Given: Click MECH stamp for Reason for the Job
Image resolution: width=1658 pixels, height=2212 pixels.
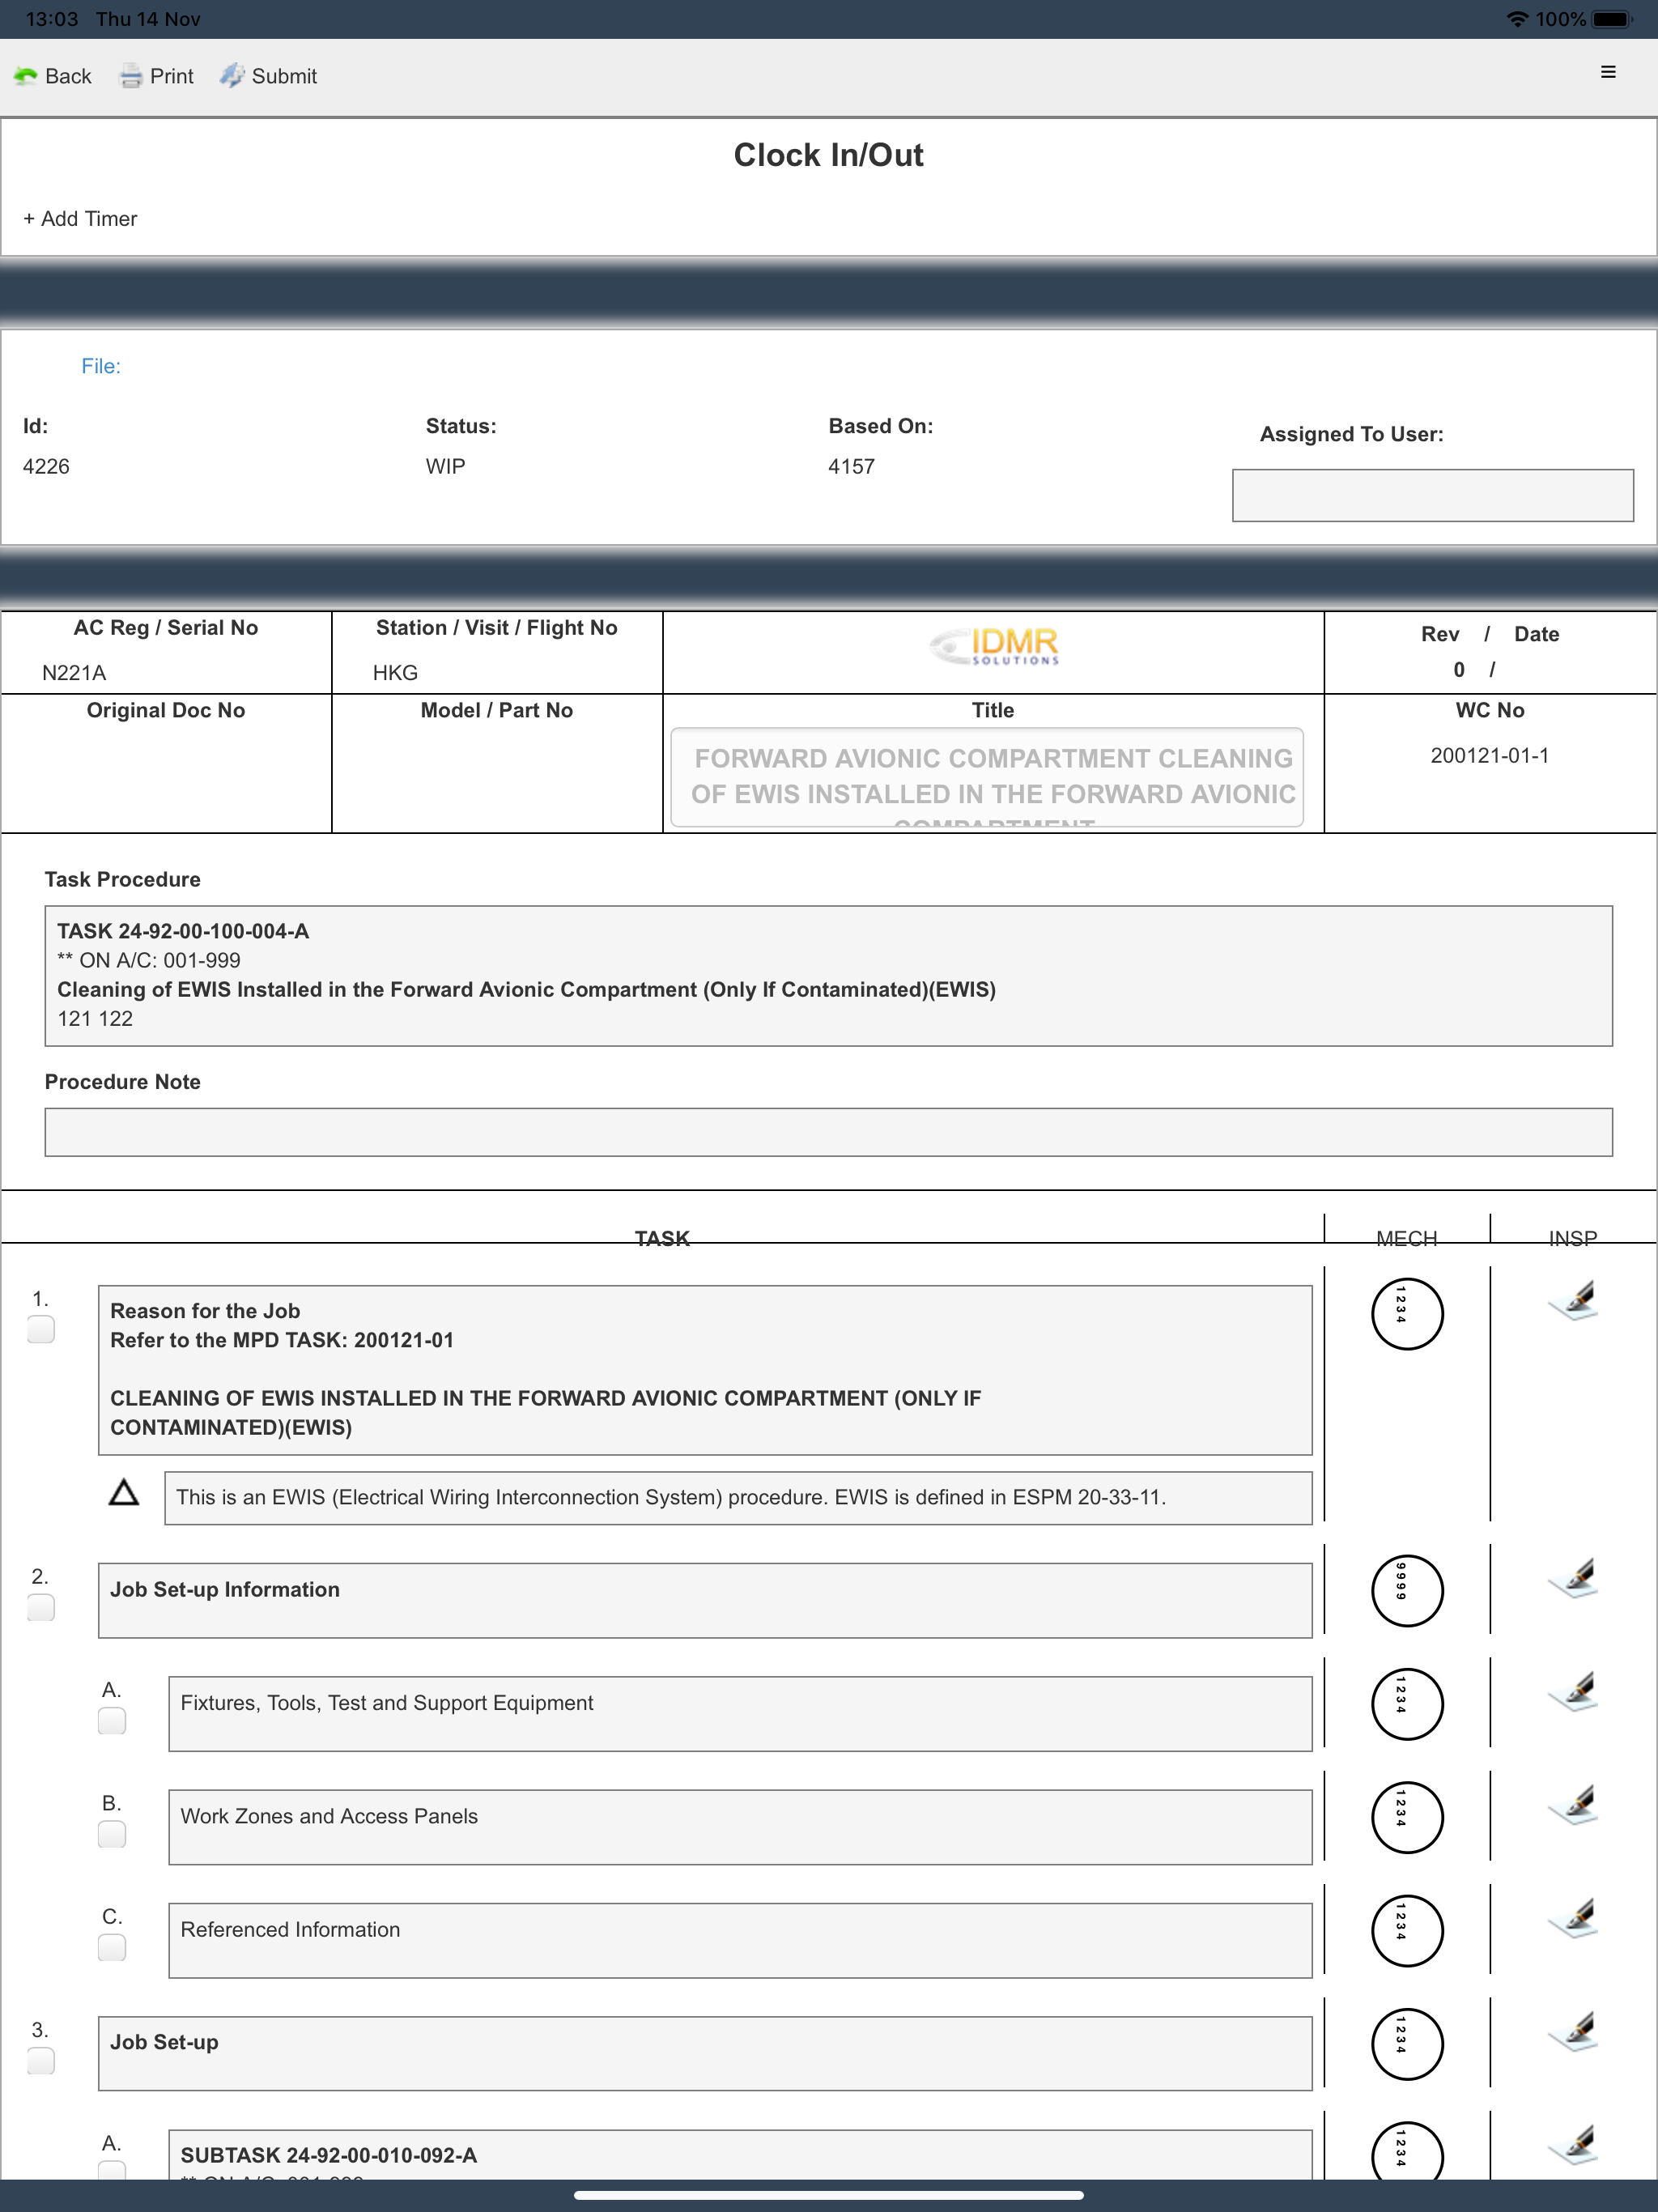Looking at the screenshot, I should (1406, 1313).
